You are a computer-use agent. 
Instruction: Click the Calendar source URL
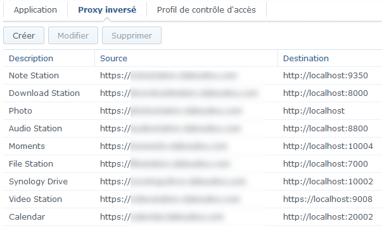pos(162,217)
